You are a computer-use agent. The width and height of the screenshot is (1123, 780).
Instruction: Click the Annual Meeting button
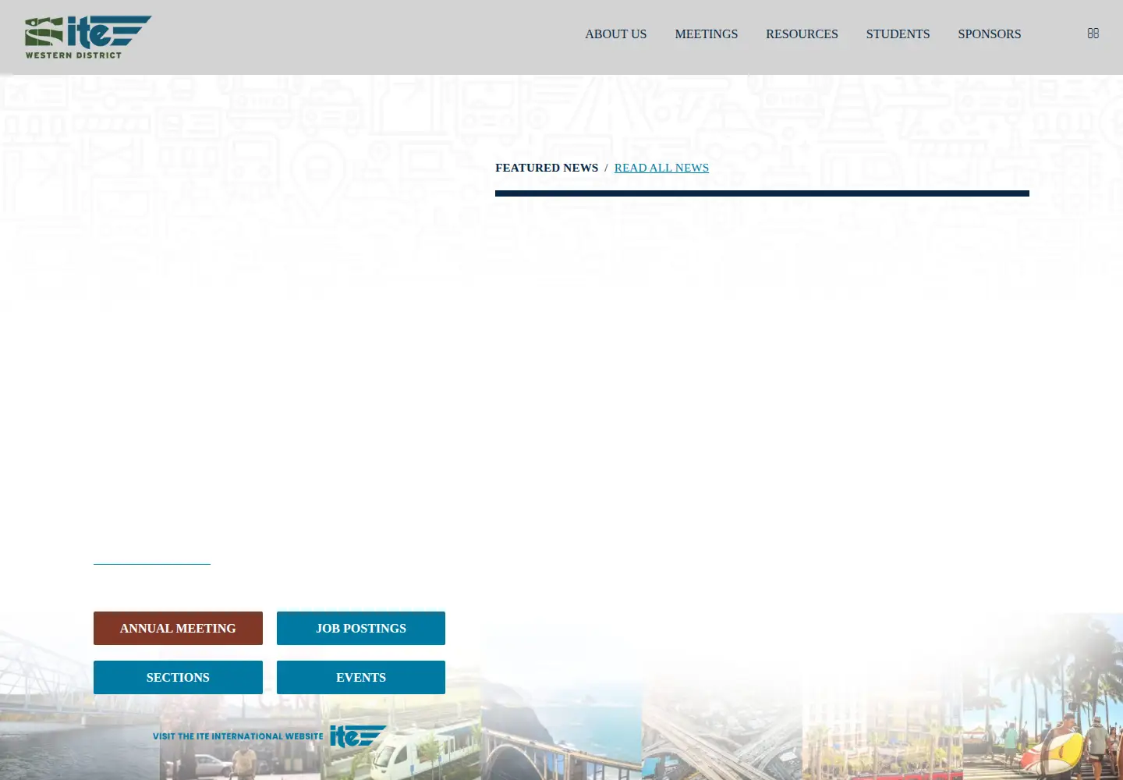tap(178, 629)
